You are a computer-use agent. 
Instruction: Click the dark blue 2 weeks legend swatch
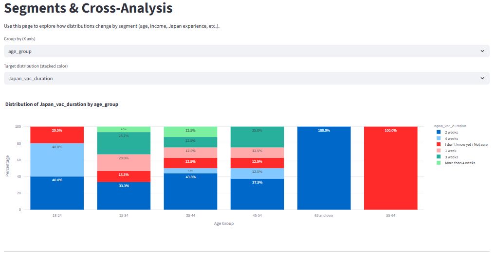439,132
